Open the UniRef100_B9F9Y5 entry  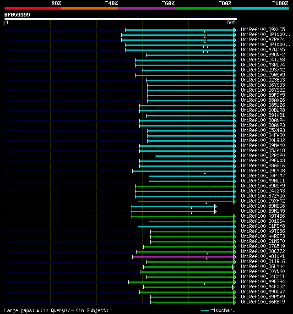[x=263, y=95]
